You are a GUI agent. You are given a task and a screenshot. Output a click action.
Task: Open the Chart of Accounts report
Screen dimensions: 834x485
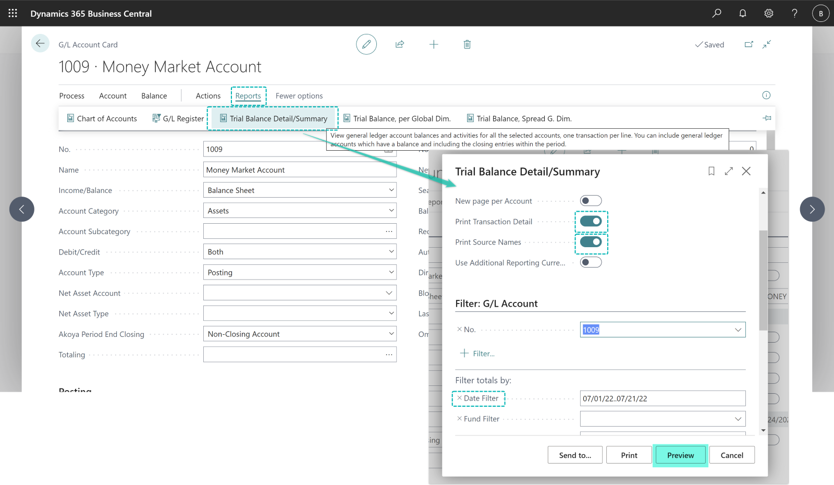click(x=102, y=118)
